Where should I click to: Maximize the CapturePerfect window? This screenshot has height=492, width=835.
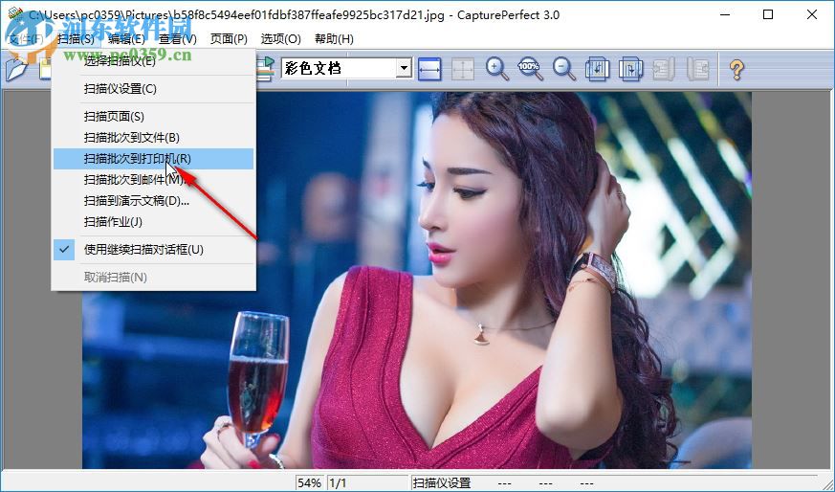point(768,14)
